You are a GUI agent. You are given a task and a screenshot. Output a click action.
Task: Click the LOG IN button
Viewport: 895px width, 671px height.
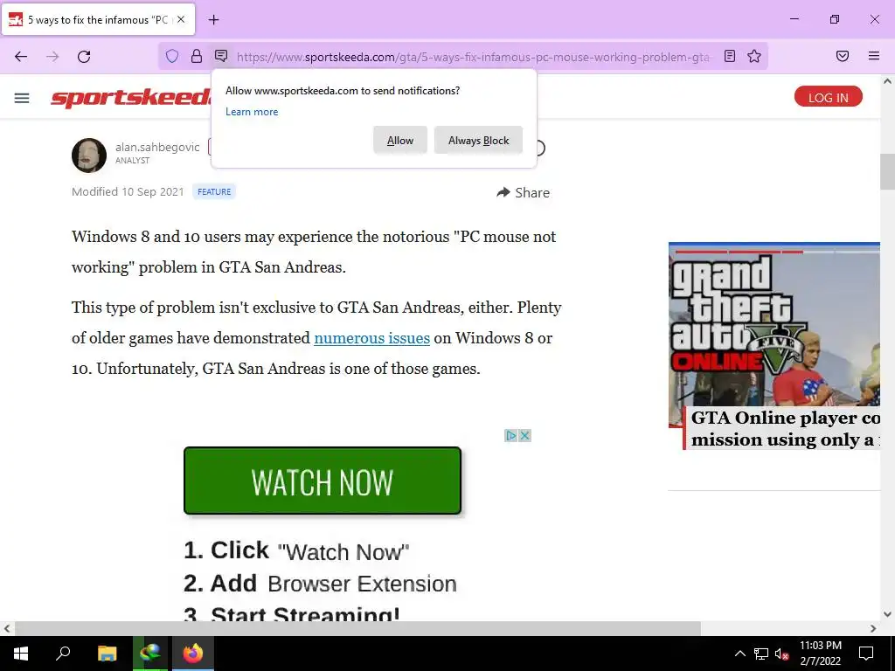point(829,97)
